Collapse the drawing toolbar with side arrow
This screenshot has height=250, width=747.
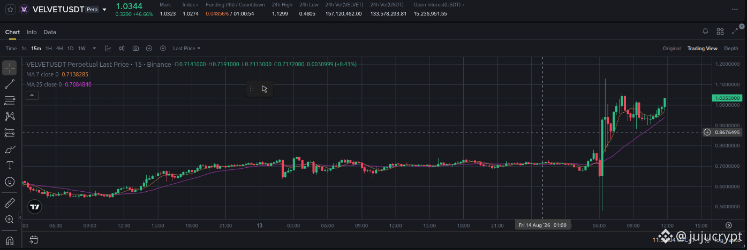[20, 217]
